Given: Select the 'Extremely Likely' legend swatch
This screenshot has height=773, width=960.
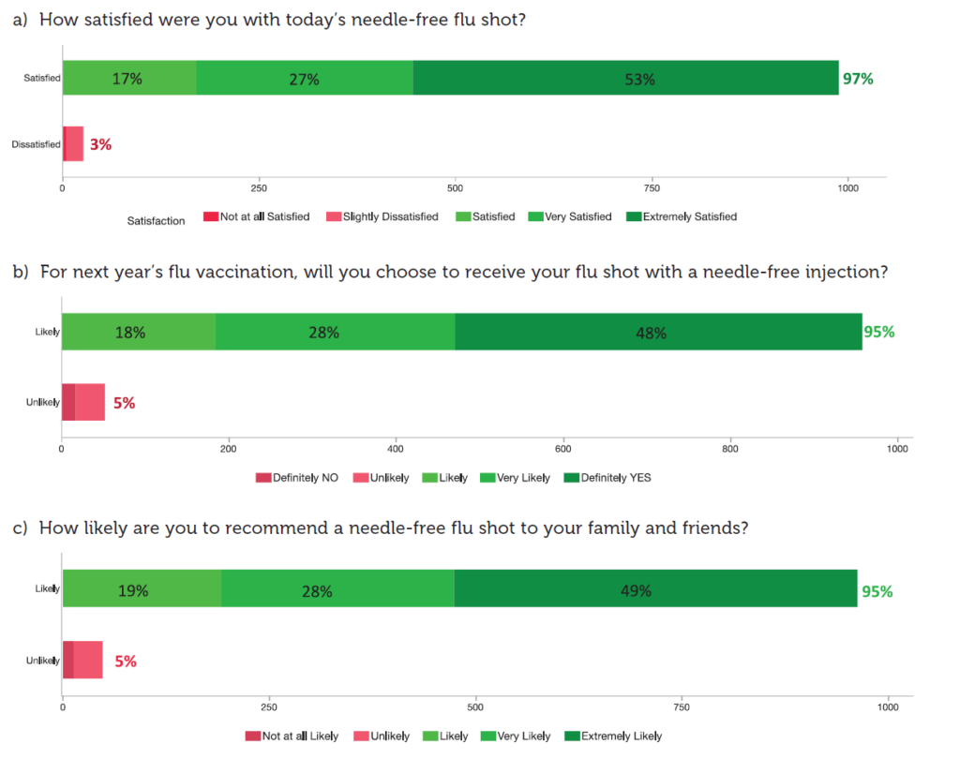Looking at the screenshot, I should [573, 736].
